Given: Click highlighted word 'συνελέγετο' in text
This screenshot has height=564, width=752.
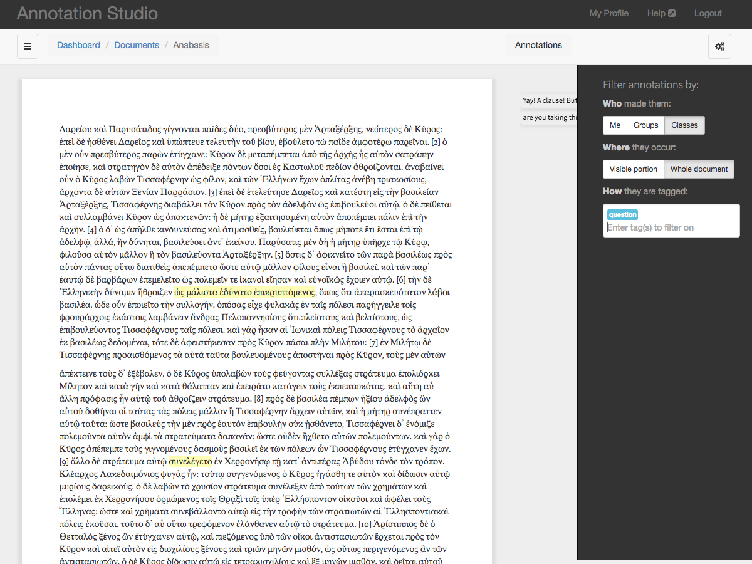Looking at the screenshot, I should point(191,462).
